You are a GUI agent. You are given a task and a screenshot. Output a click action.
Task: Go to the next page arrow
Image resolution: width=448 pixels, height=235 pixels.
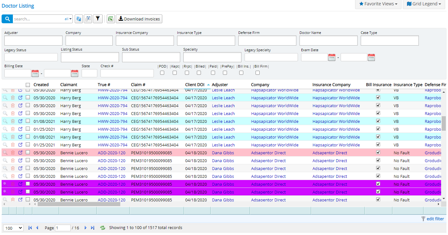pyautogui.click(x=85, y=228)
